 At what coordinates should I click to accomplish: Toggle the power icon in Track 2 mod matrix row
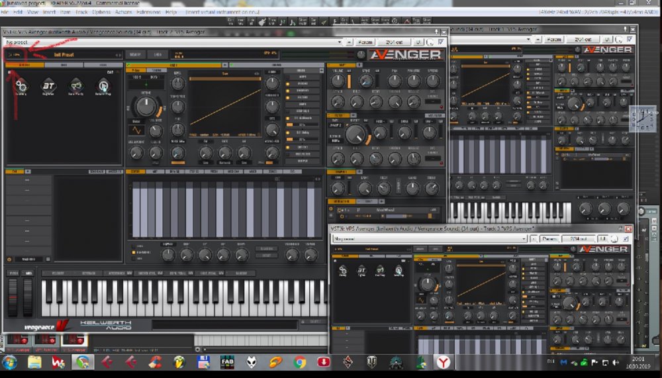coord(342,216)
